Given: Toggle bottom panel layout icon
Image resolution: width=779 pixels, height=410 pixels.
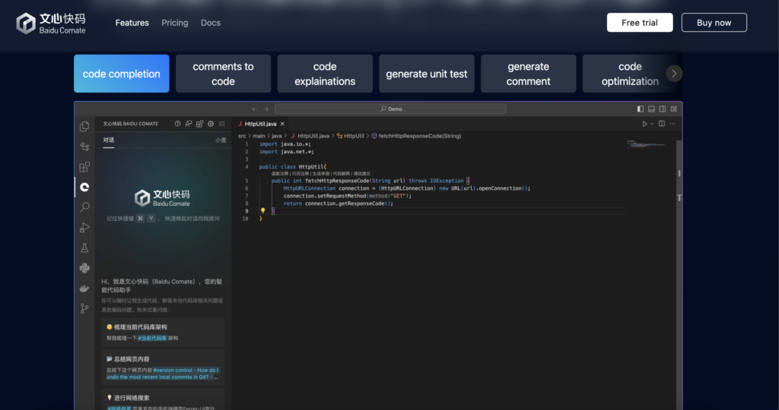Looking at the screenshot, I should click(x=651, y=109).
